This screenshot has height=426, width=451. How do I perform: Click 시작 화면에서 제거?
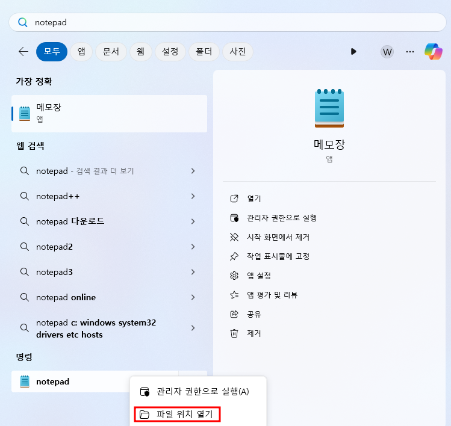278,237
